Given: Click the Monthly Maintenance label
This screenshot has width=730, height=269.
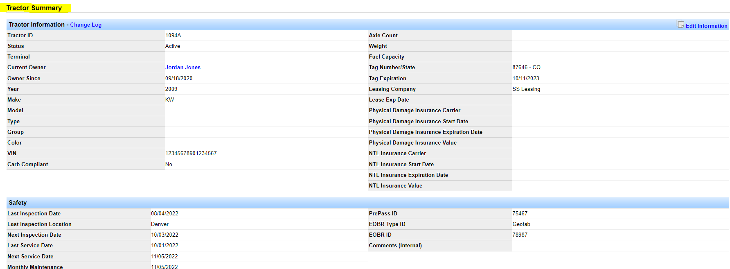Looking at the screenshot, I should (x=35, y=267).
